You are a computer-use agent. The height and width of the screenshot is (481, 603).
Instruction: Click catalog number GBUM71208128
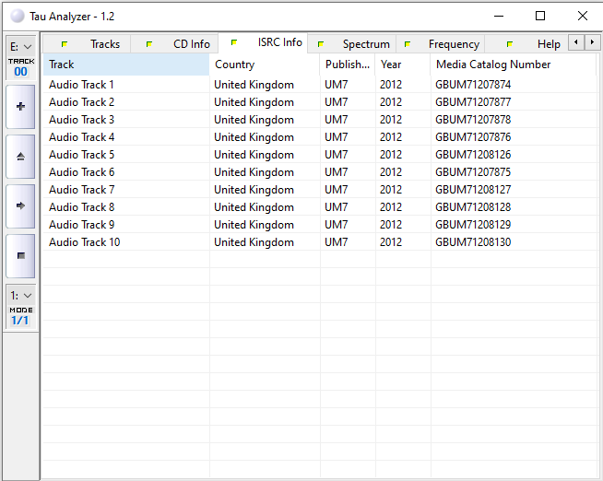[473, 207]
